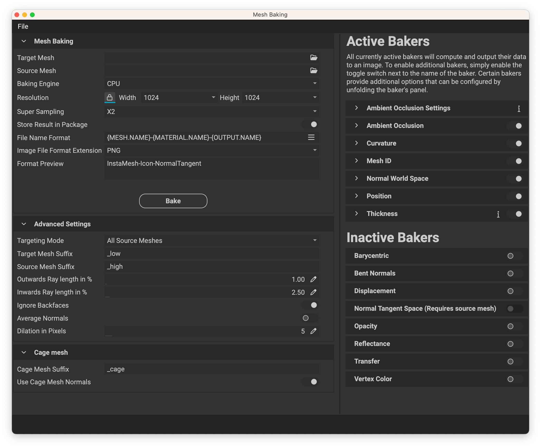Image resolution: width=541 pixels, height=448 pixels.
Task: Click the Thickness info icon
Action: (x=498, y=214)
